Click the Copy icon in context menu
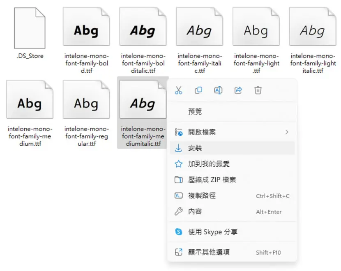This screenshot has height=271, width=341. tap(198, 90)
